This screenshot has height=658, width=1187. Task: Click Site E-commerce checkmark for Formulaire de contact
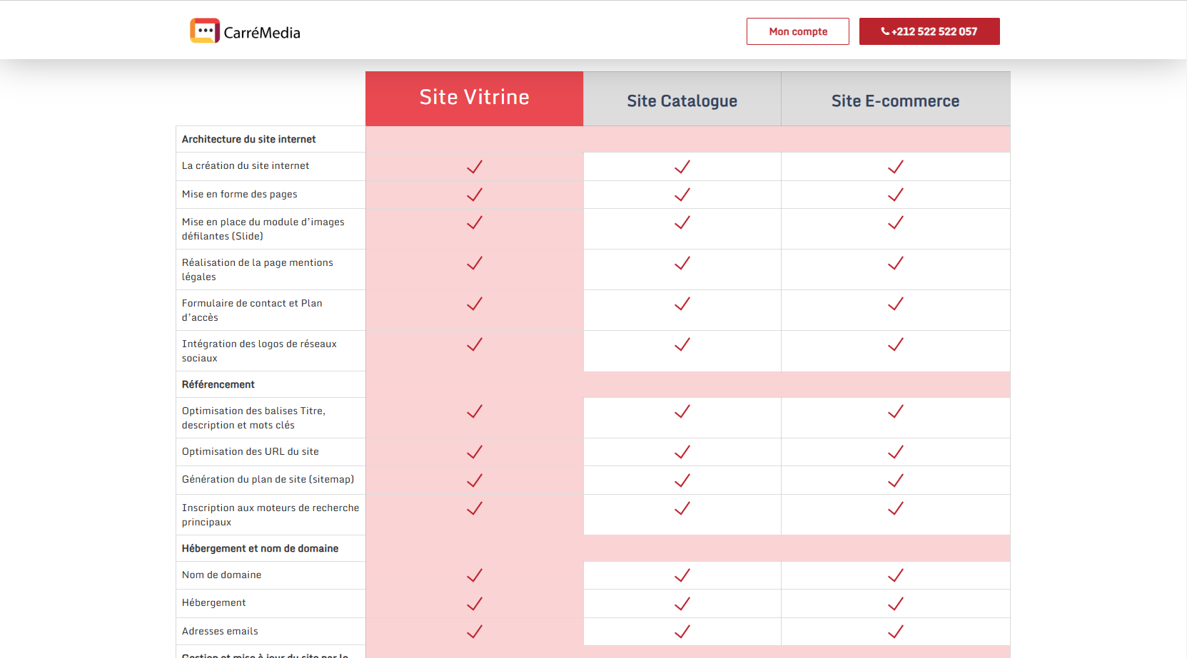pos(896,304)
